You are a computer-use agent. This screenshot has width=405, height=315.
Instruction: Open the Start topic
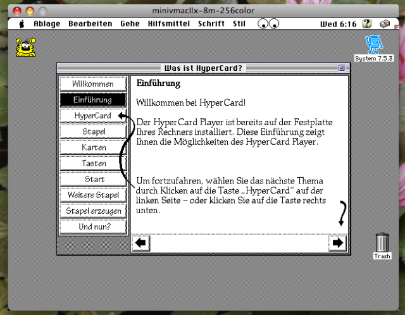click(93, 179)
